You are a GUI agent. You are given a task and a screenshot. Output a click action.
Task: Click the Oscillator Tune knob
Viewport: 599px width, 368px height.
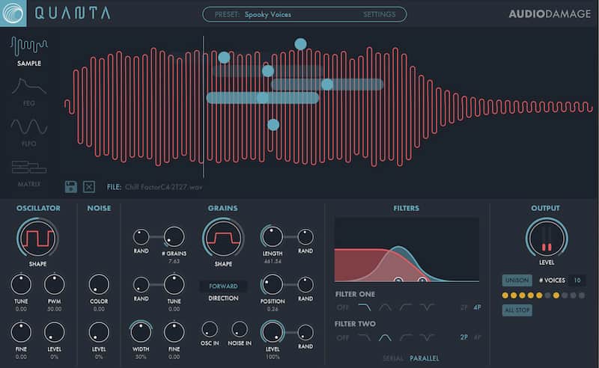[21, 284]
